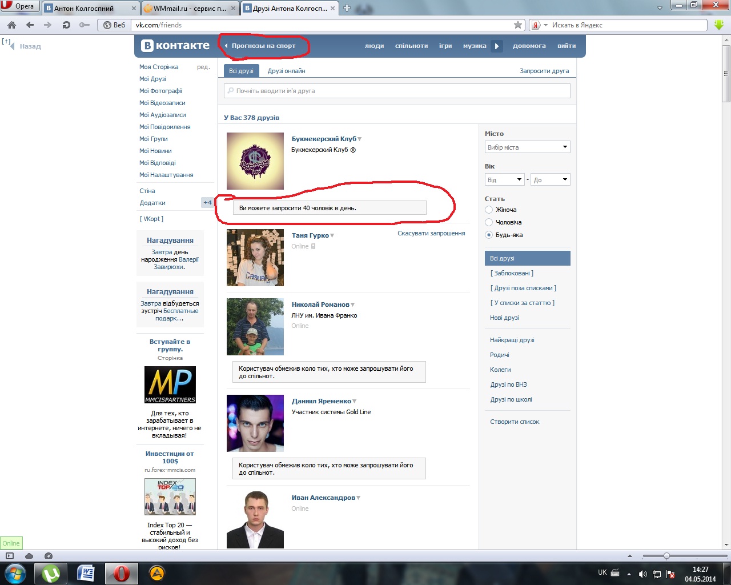This screenshot has height=585, width=731.
Task: Select the Жіноча gender radio button
Action: [x=489, y=210]
